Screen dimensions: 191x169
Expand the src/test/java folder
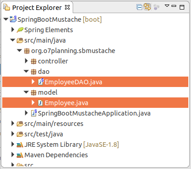coord(13,134)
